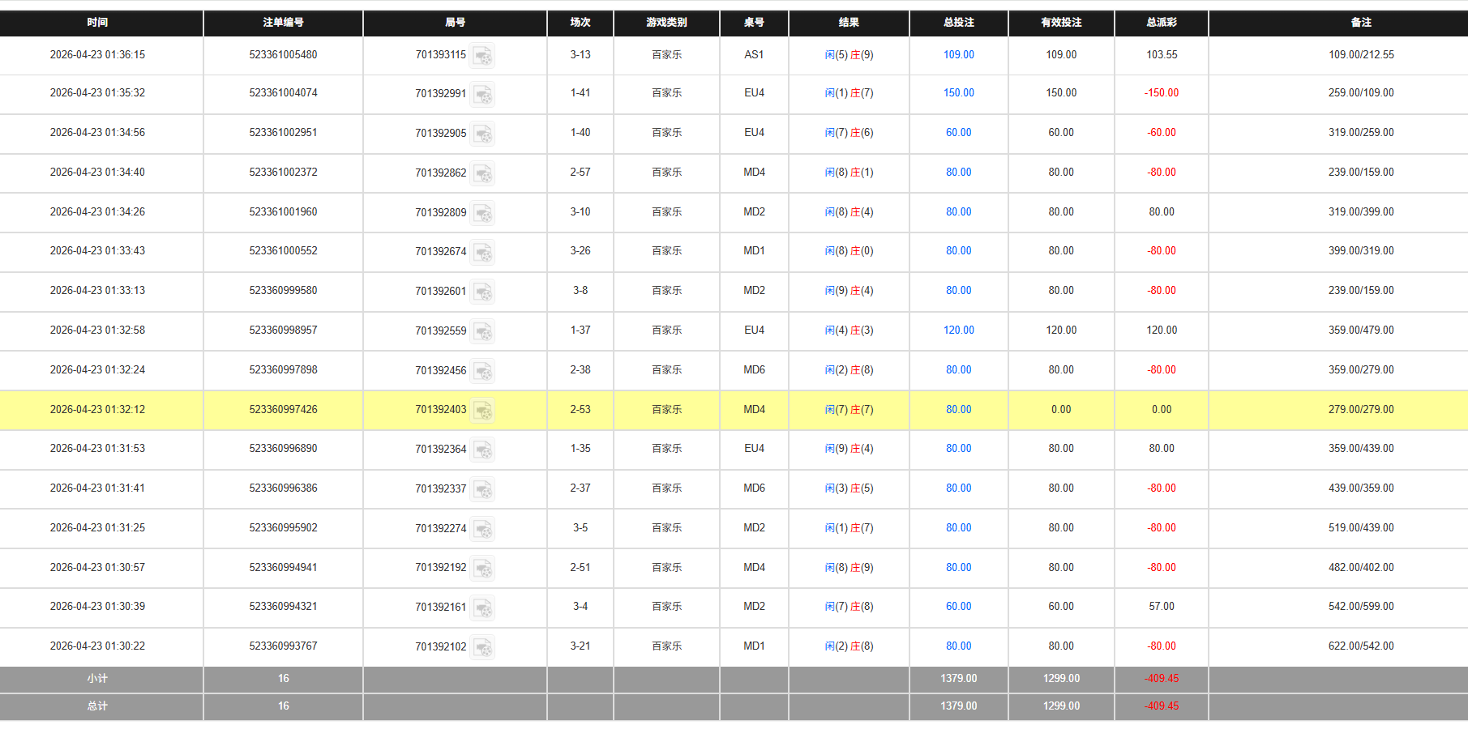Click valid bet 0.00 in highlighted row
Screen dimensions: 1468x742
1061,410
